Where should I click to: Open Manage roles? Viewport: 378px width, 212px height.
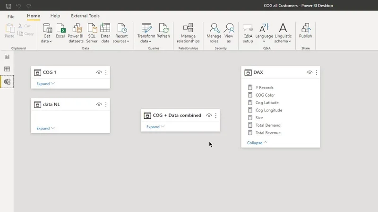point(214,33)
